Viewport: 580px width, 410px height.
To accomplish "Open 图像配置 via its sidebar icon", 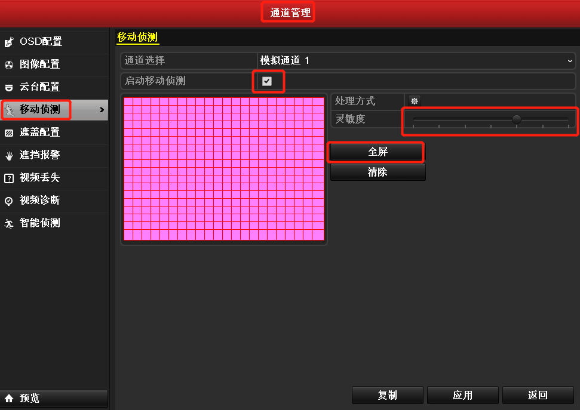I will point(9,64).
